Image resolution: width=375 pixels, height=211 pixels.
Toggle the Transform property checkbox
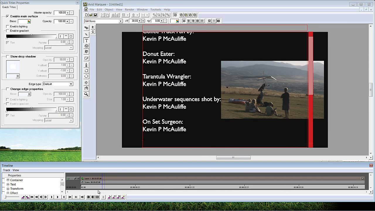pyautogui.click(x=4, y=189)
